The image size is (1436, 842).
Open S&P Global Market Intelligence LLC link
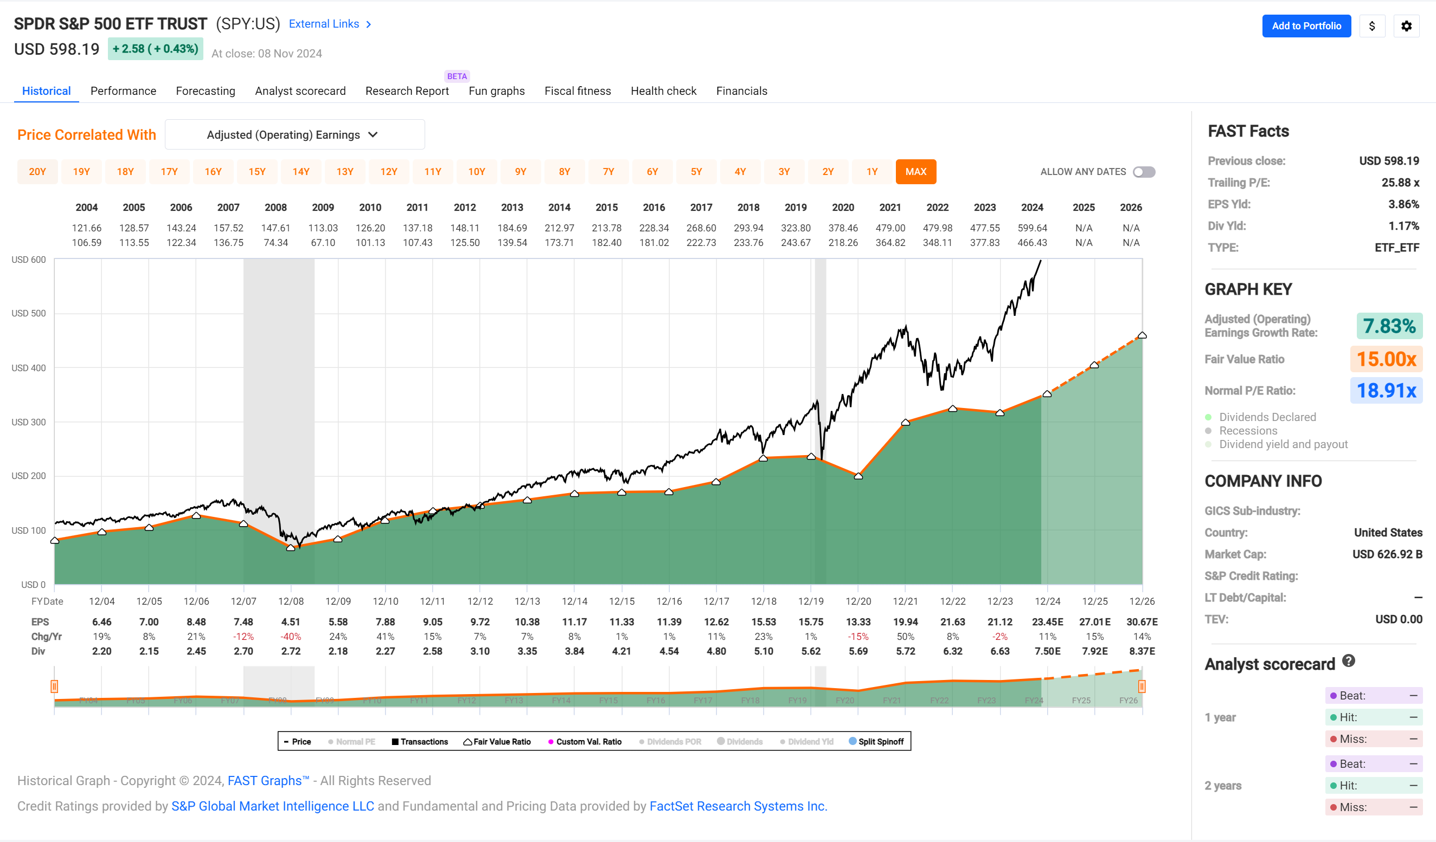[273, 806]
